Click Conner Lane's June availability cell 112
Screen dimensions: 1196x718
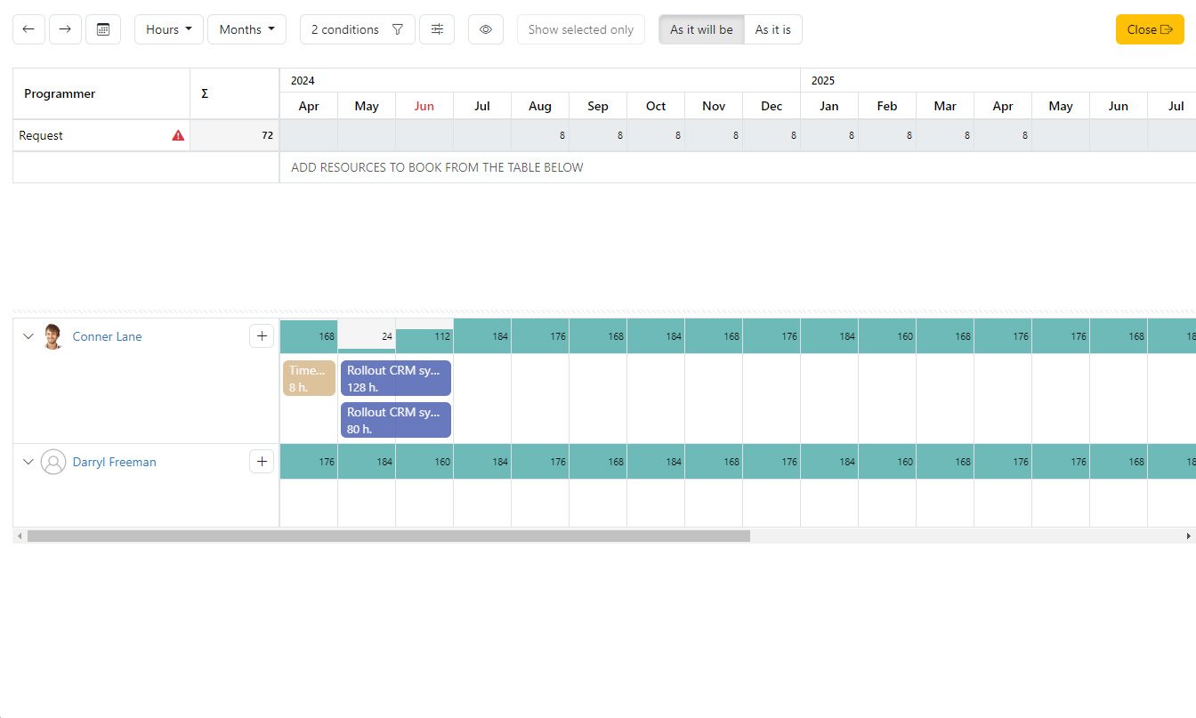pos(424,336)
